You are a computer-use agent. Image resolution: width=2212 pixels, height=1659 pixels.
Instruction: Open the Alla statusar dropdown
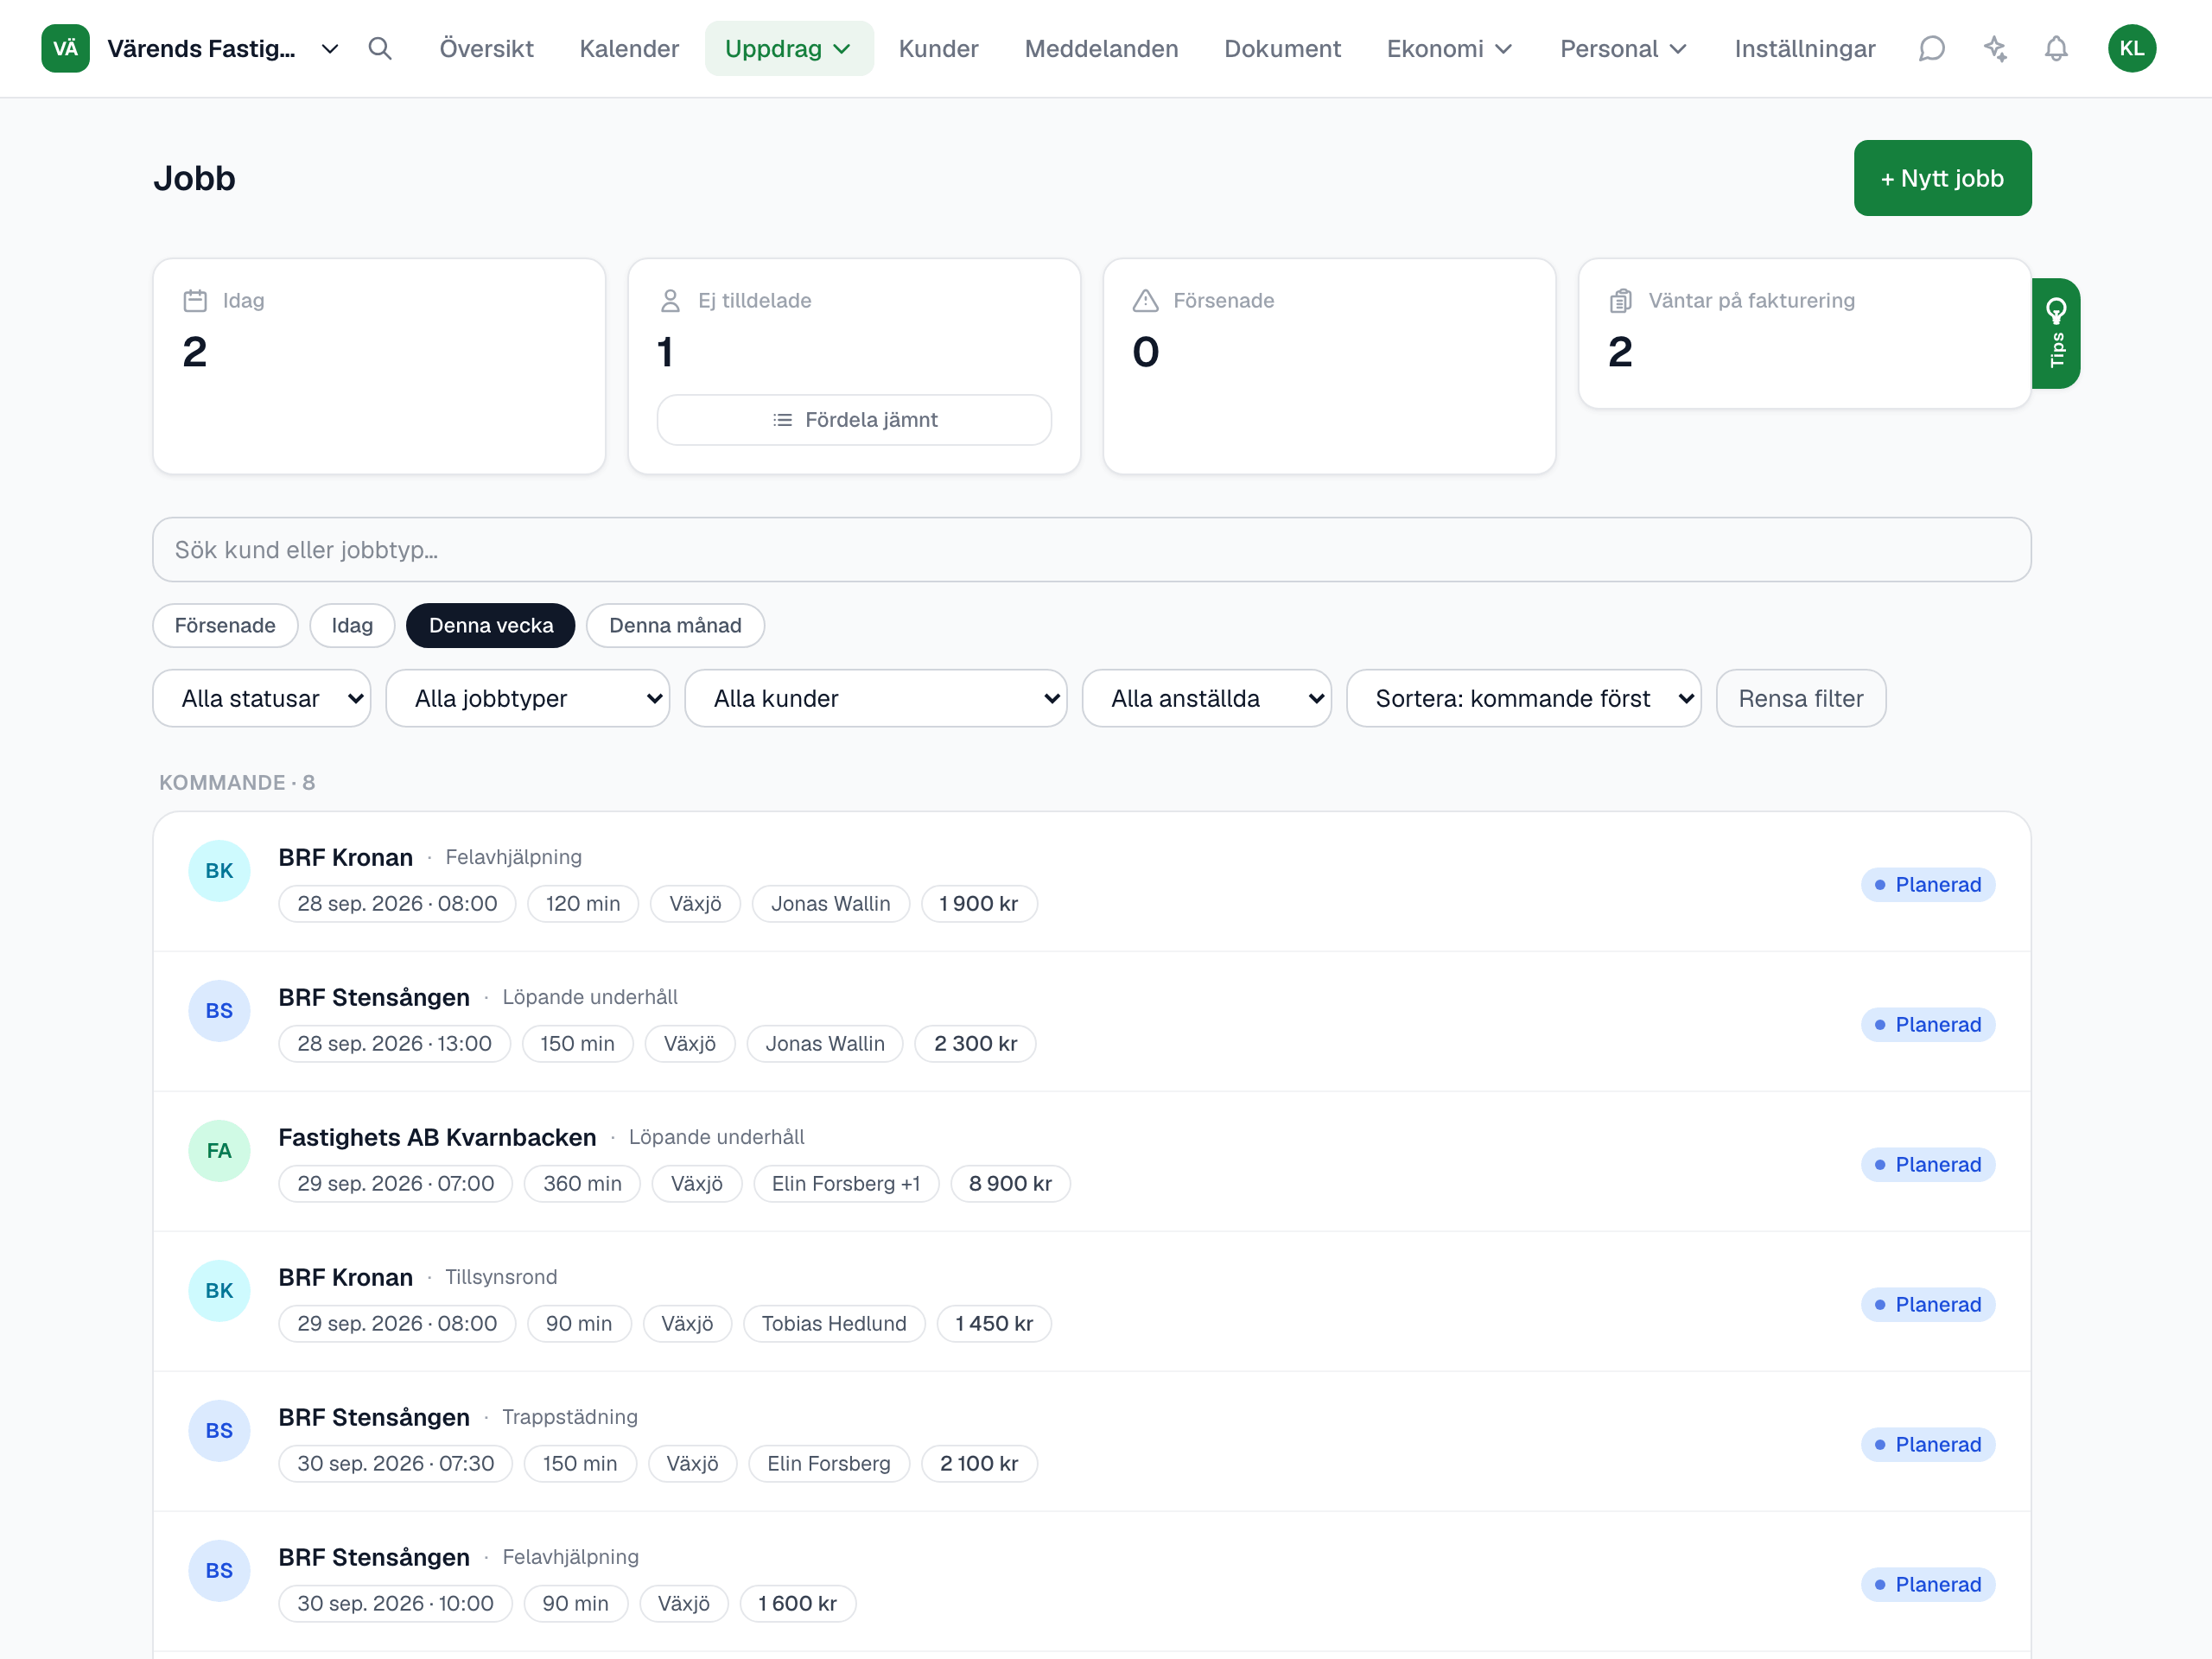tap(262, 698)
